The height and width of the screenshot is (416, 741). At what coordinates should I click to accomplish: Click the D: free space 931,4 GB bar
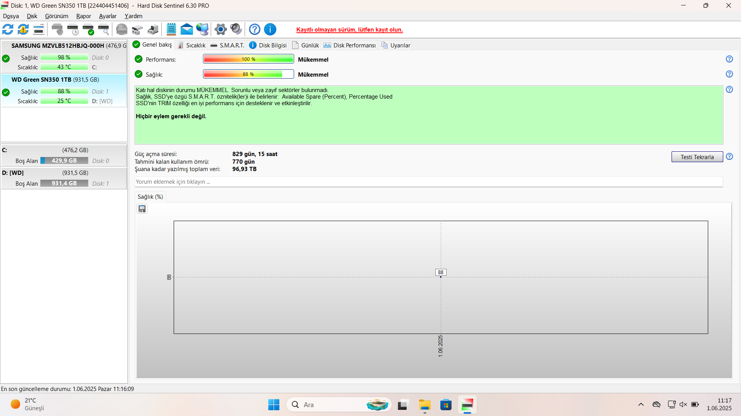click(x=64, y=183)
